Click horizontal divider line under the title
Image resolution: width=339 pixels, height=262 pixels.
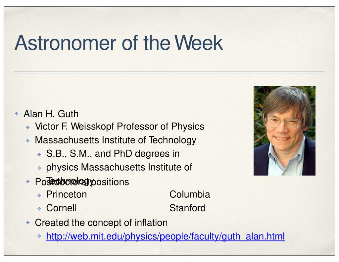pyautogui.click(x=169, y=73)
